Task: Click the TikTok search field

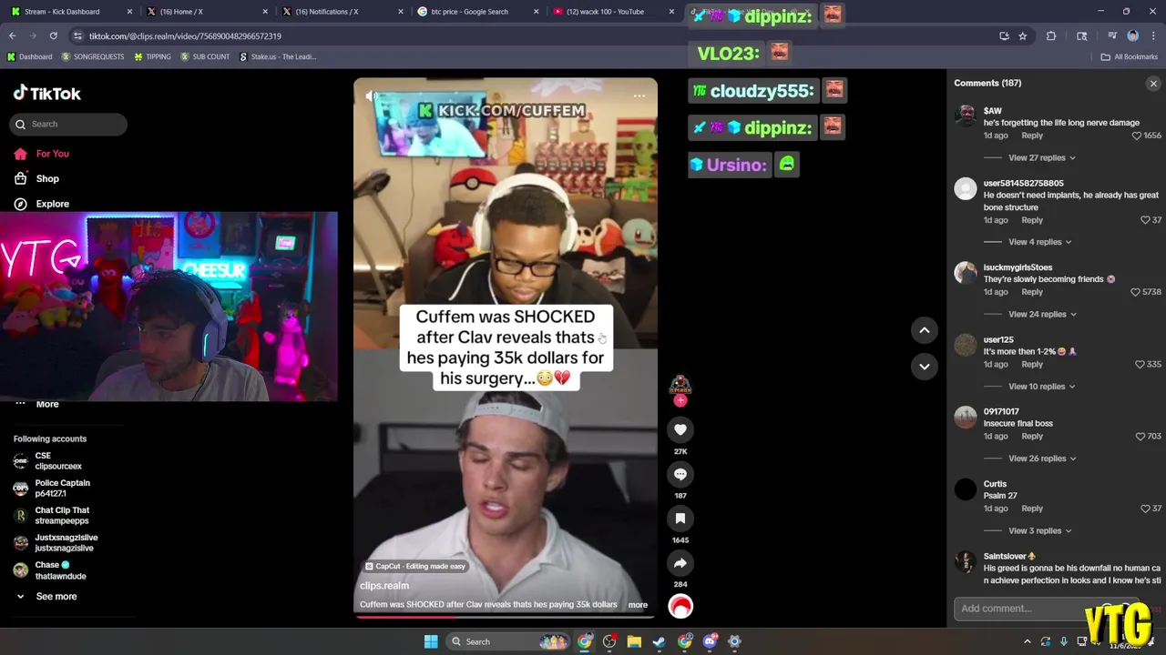Action: point(70,124)
